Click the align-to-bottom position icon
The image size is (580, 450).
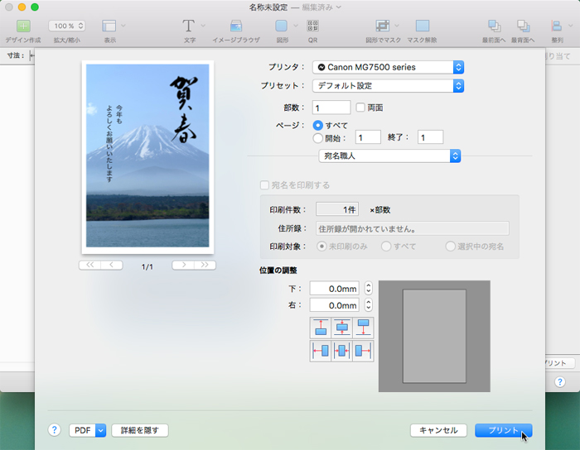click(x=363, y=328)
